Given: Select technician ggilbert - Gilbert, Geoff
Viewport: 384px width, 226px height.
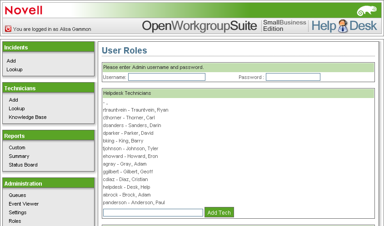Looking at the screenshot, I should [x=128, y=172].
